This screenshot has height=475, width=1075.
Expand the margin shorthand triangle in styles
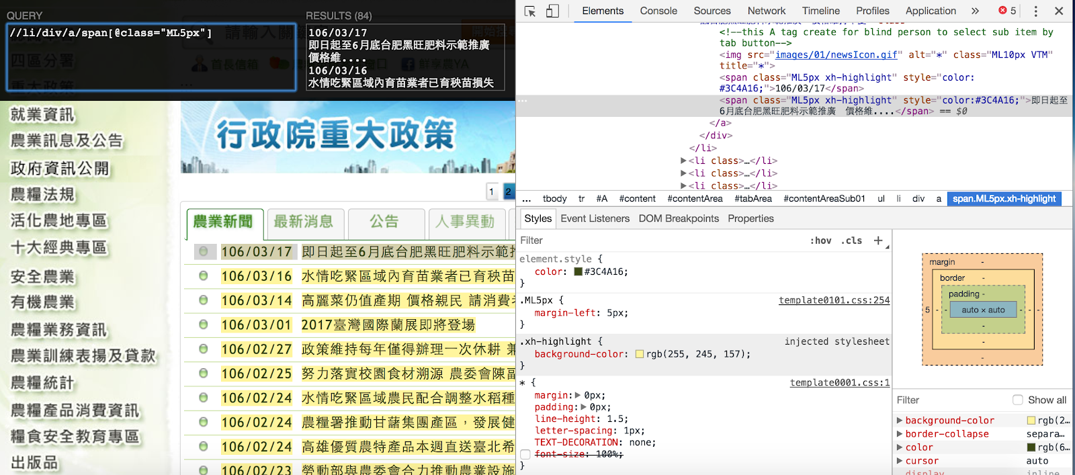(578, 395)
